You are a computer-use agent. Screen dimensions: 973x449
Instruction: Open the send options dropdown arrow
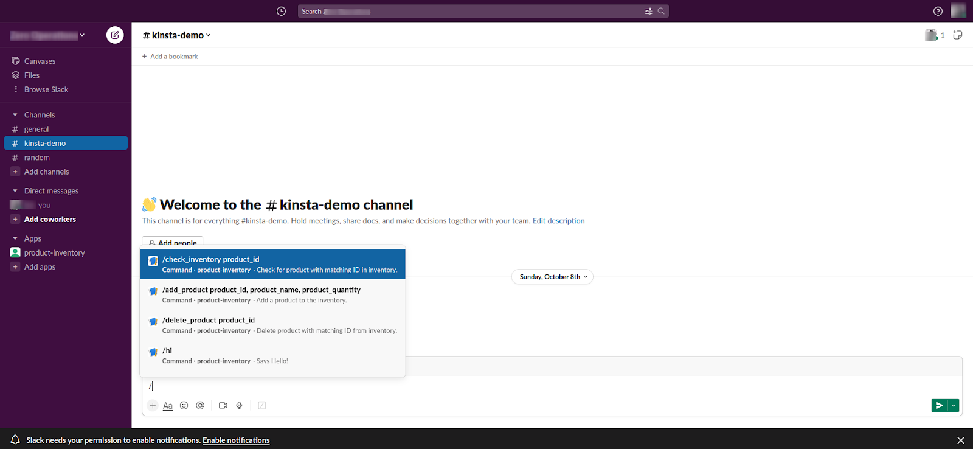pos(954,405)
